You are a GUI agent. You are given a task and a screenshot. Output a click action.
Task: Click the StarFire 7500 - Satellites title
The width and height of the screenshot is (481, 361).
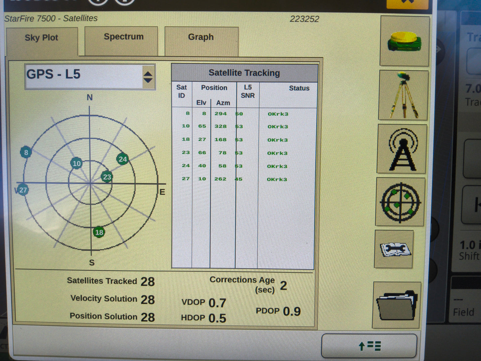point(51,18)
